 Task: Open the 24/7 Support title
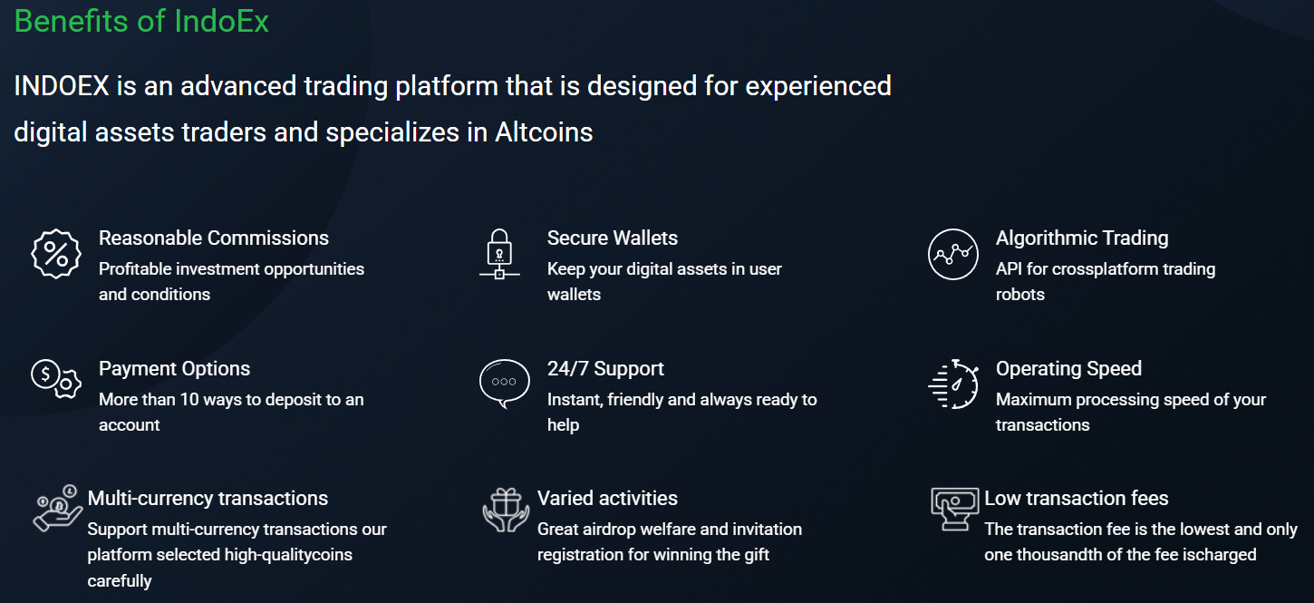(x=605, y=369)
